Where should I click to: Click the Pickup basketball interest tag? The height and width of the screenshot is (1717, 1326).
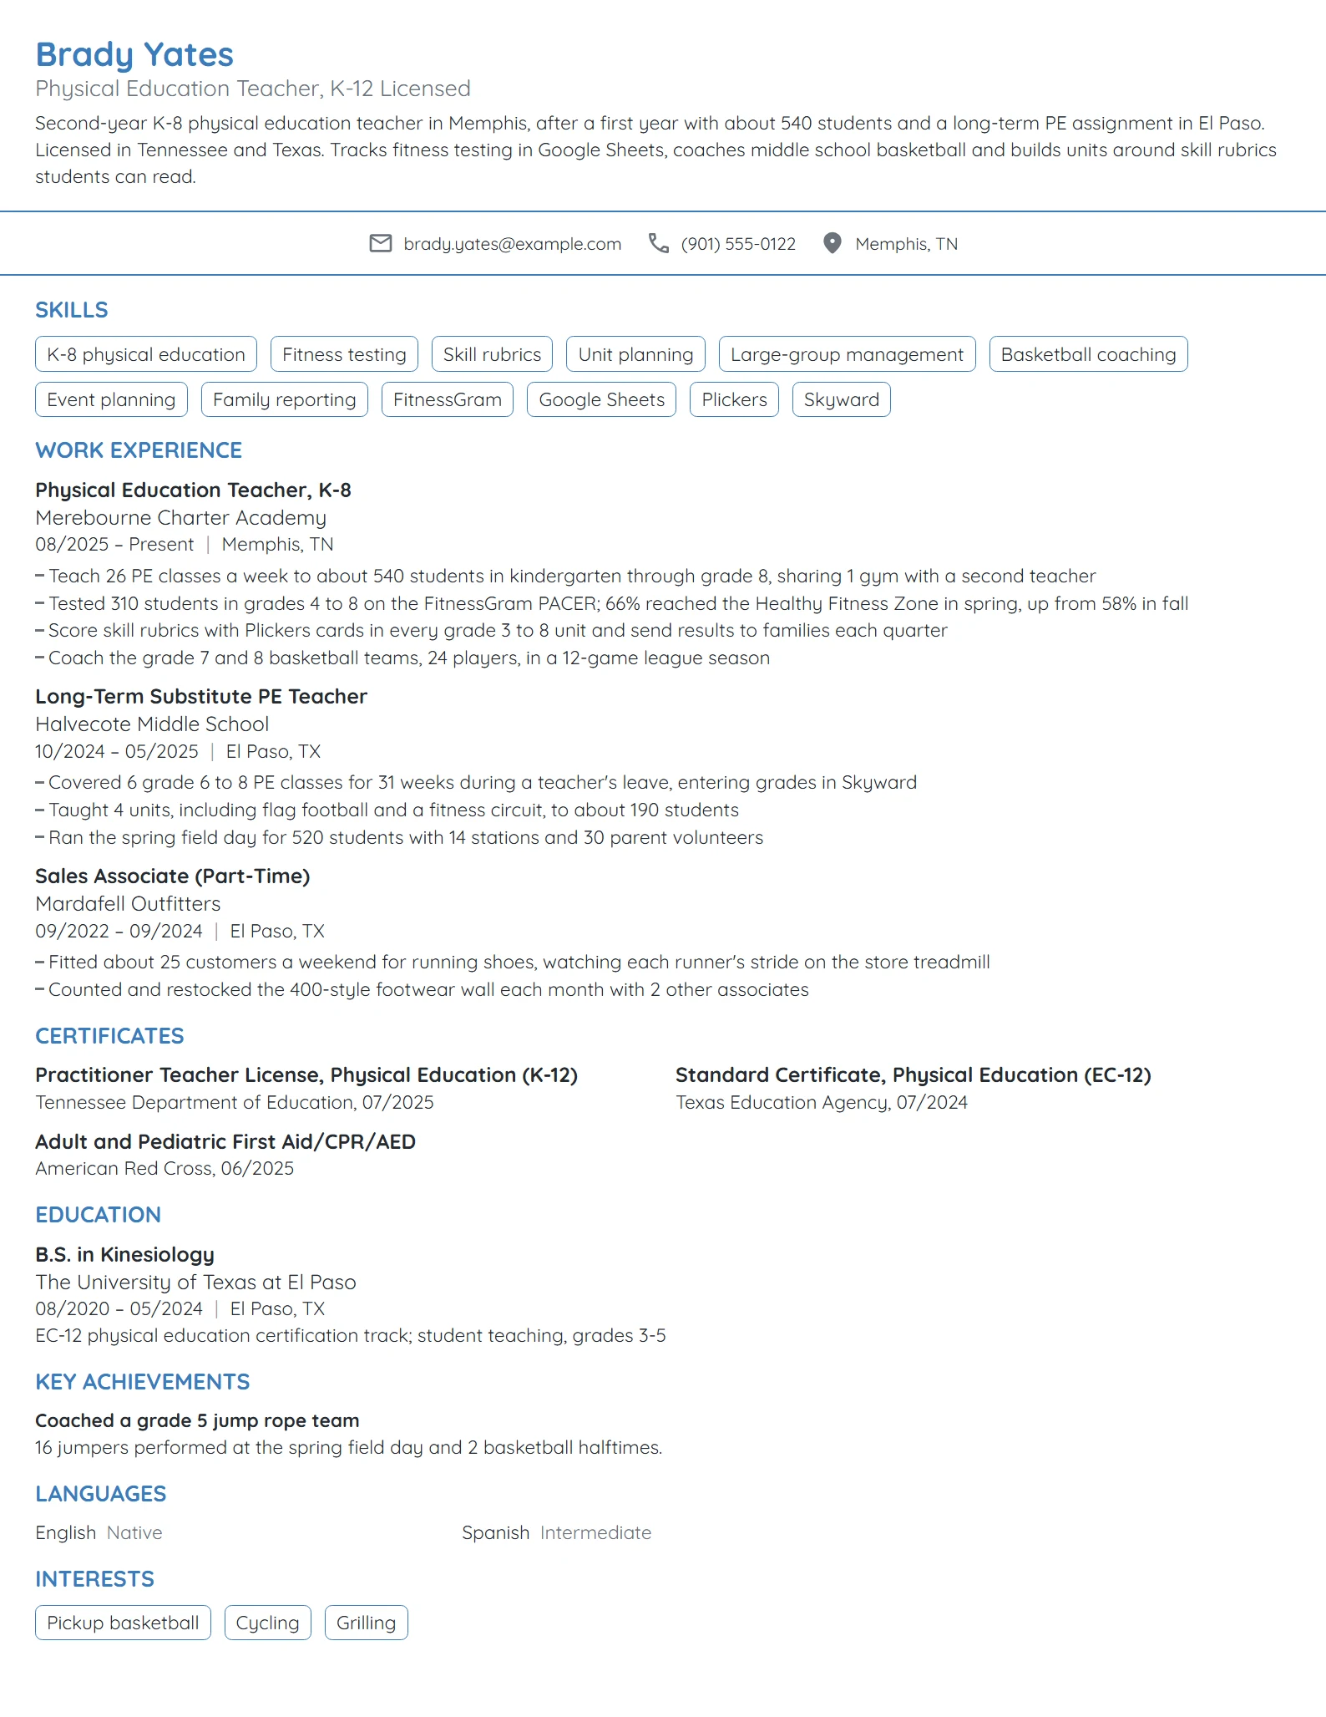tap(123, 1623)
